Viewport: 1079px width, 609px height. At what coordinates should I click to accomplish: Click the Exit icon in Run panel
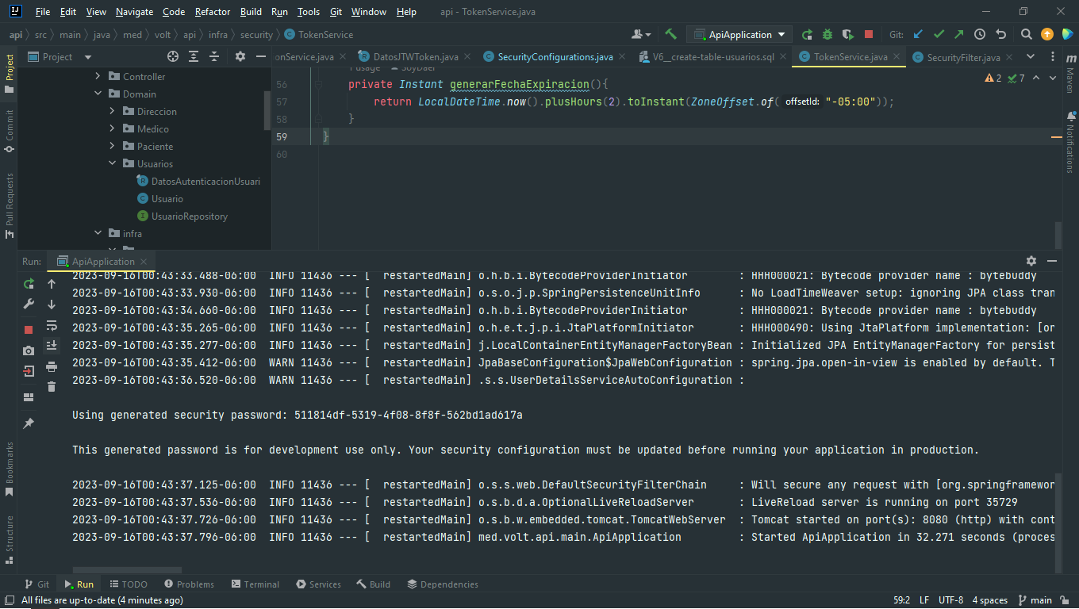[x=29, y=370]
